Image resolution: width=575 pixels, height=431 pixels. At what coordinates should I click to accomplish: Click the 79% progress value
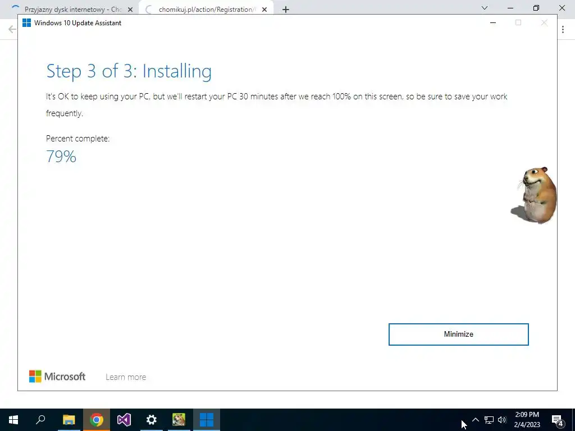coord(61,157)
